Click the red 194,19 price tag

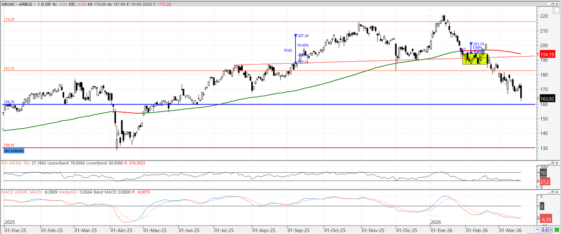[x=546, y=55]
